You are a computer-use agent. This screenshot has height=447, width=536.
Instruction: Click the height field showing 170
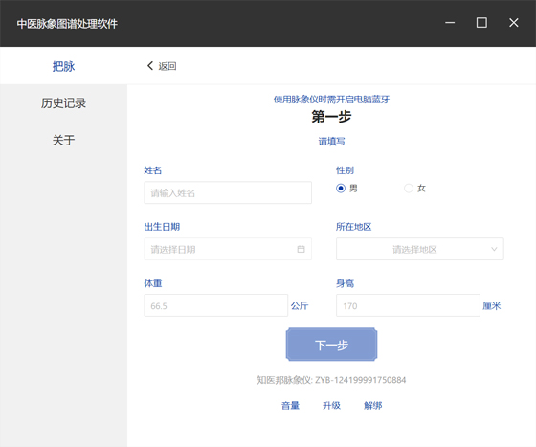coord(408,305)
